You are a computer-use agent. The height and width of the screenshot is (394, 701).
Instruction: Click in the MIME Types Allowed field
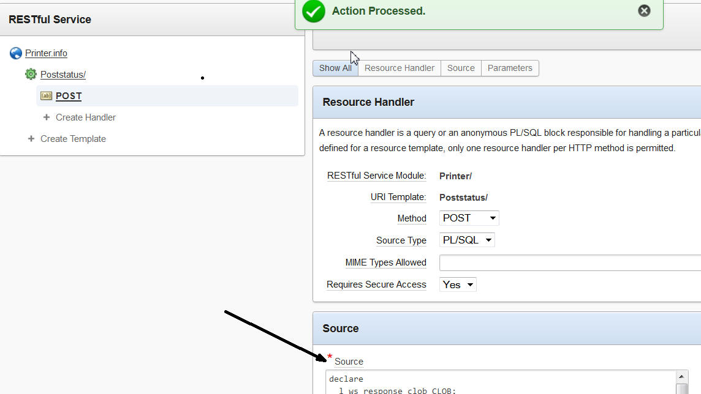(570, 263)
